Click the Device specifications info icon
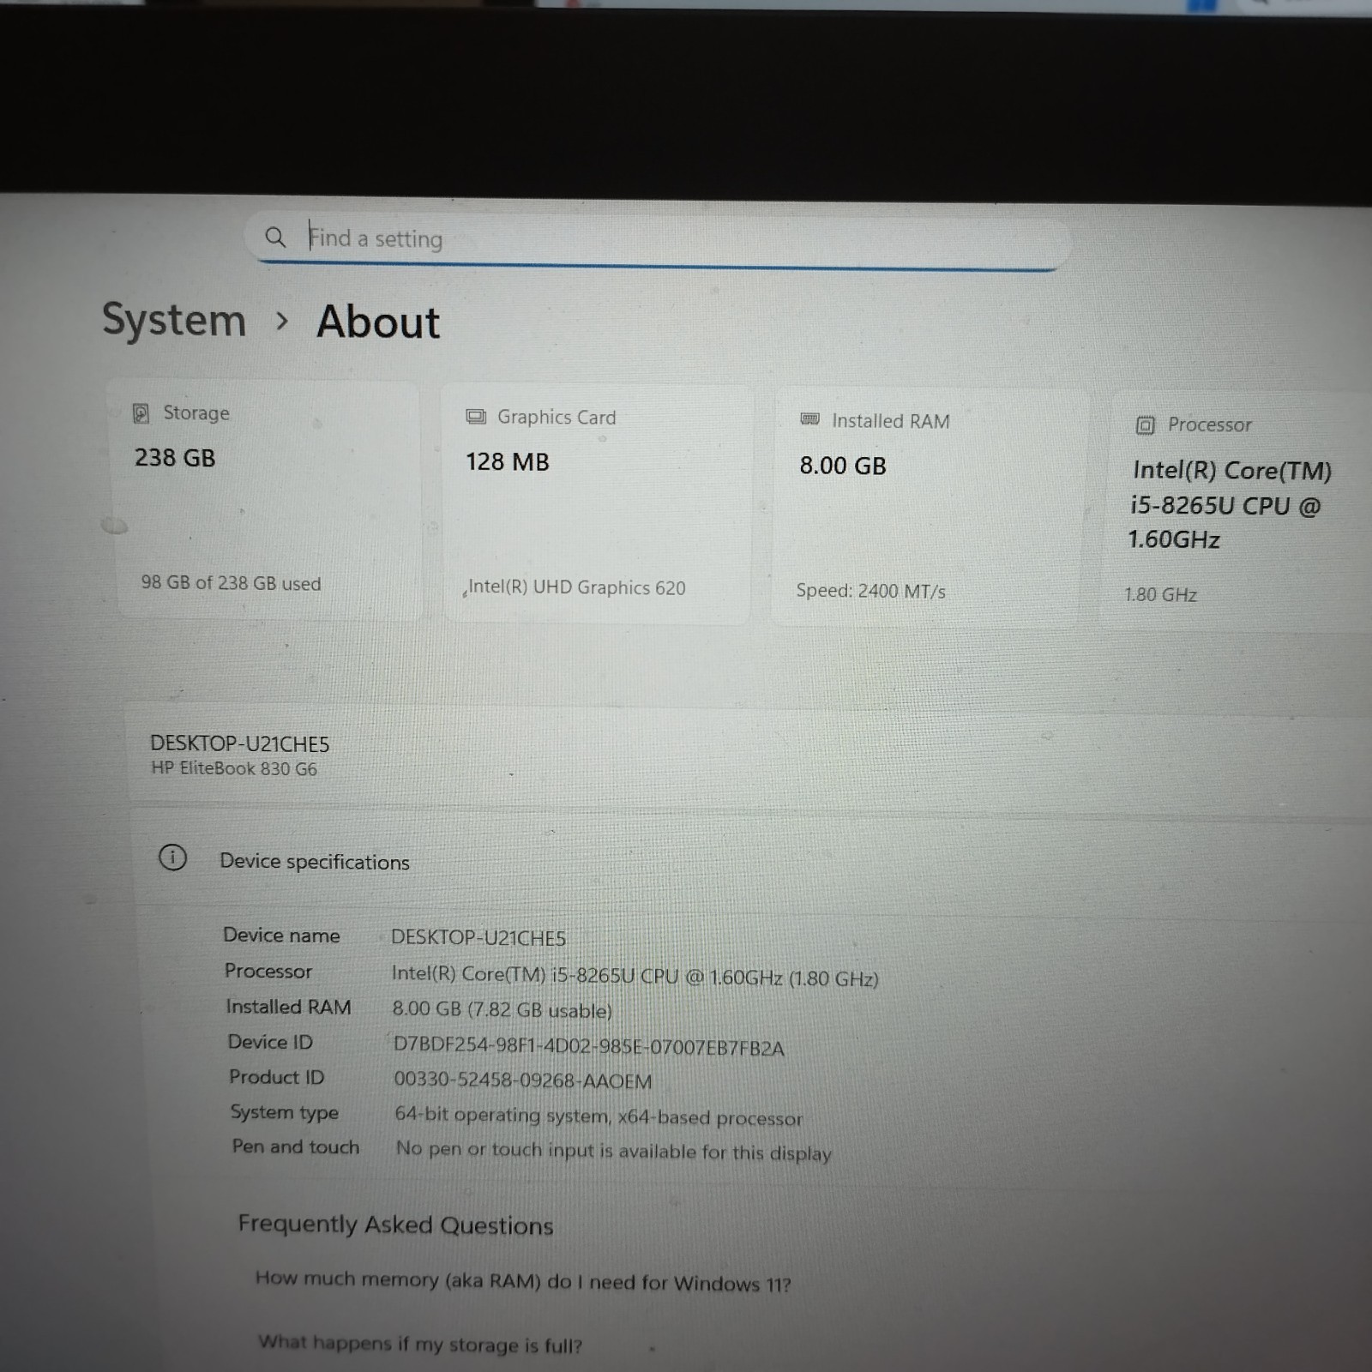Viewport: 1372px width, 1372px height. pyautogui.click(x=172, y=857)
